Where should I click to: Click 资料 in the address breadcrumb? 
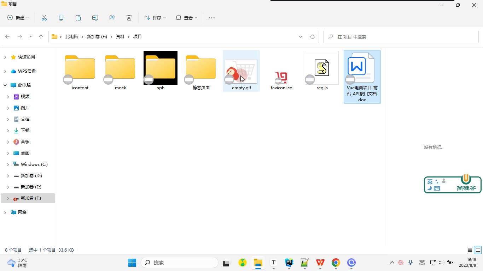(x=120, y=37)
